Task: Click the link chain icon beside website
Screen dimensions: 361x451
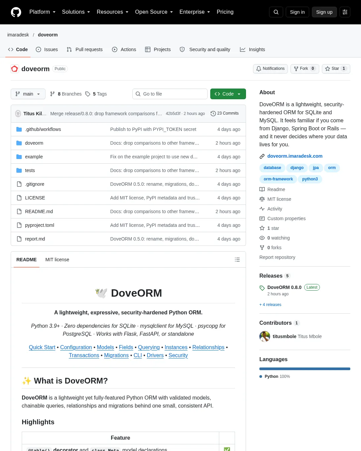Action: 262,156
